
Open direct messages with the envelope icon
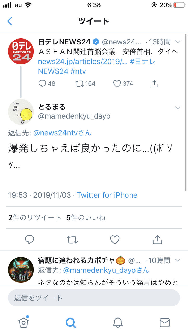pos(164,322)
